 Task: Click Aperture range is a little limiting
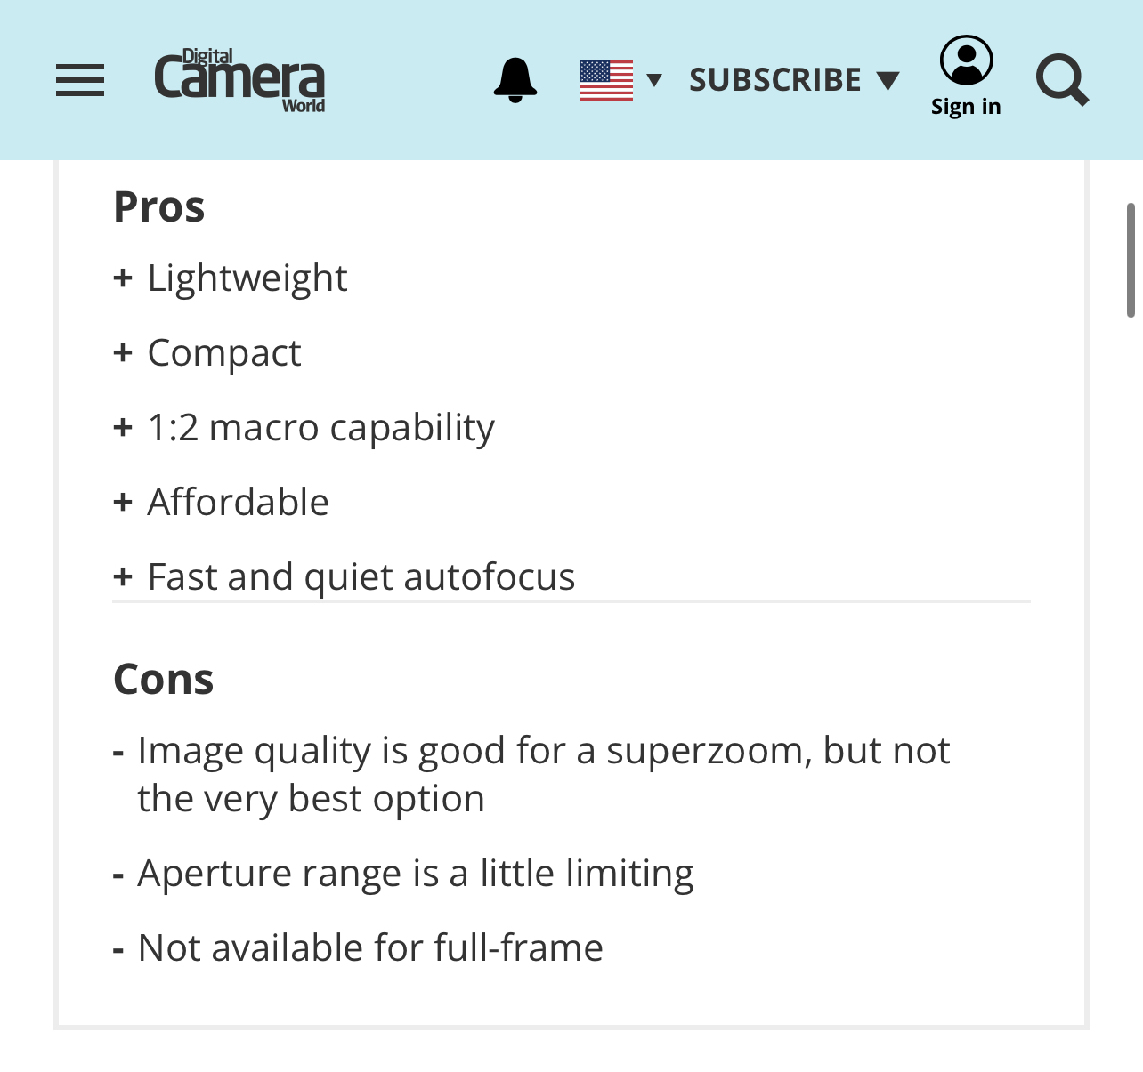tap(416, 874)
